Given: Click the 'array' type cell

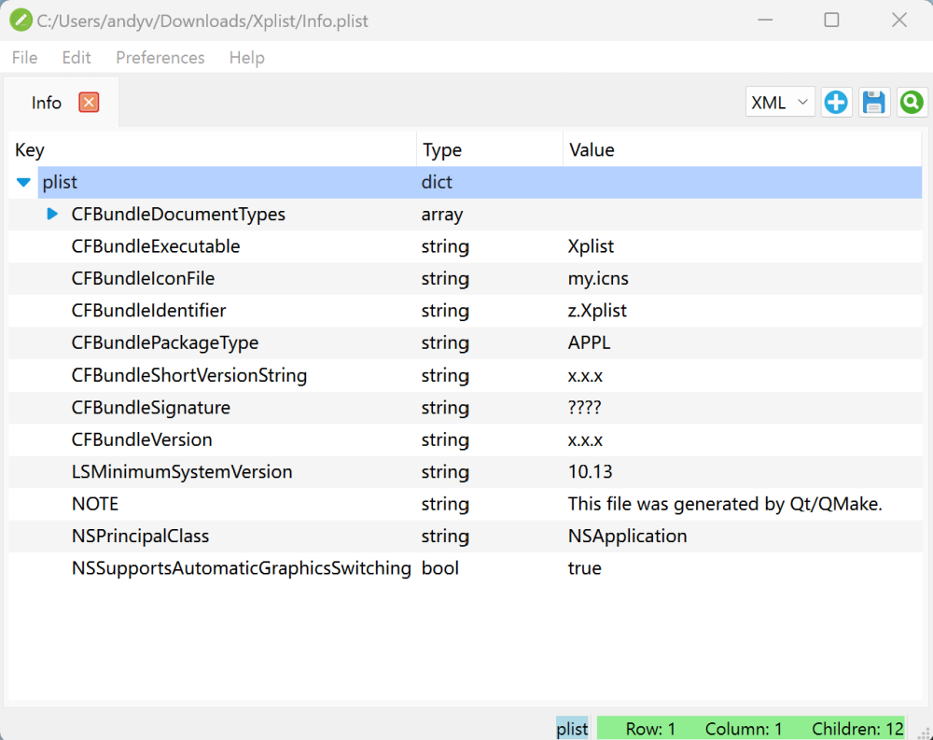Looking at the screenshot, I should click(442, 215).
